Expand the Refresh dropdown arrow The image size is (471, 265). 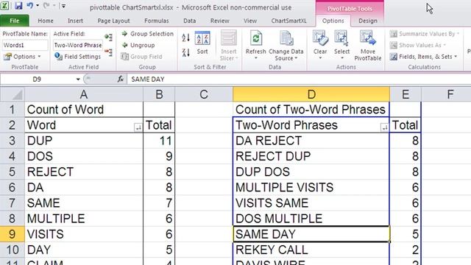(255, 58)
